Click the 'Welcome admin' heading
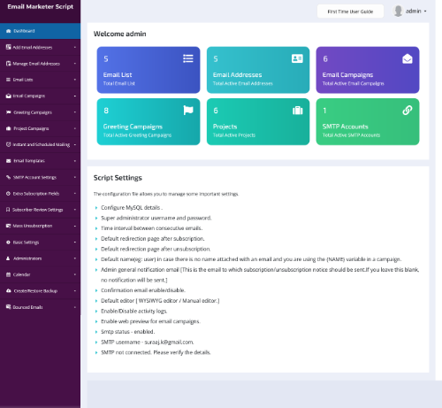The width and height of the screenshot is (442, 408). pyautogui.click(x=120, y=34)
